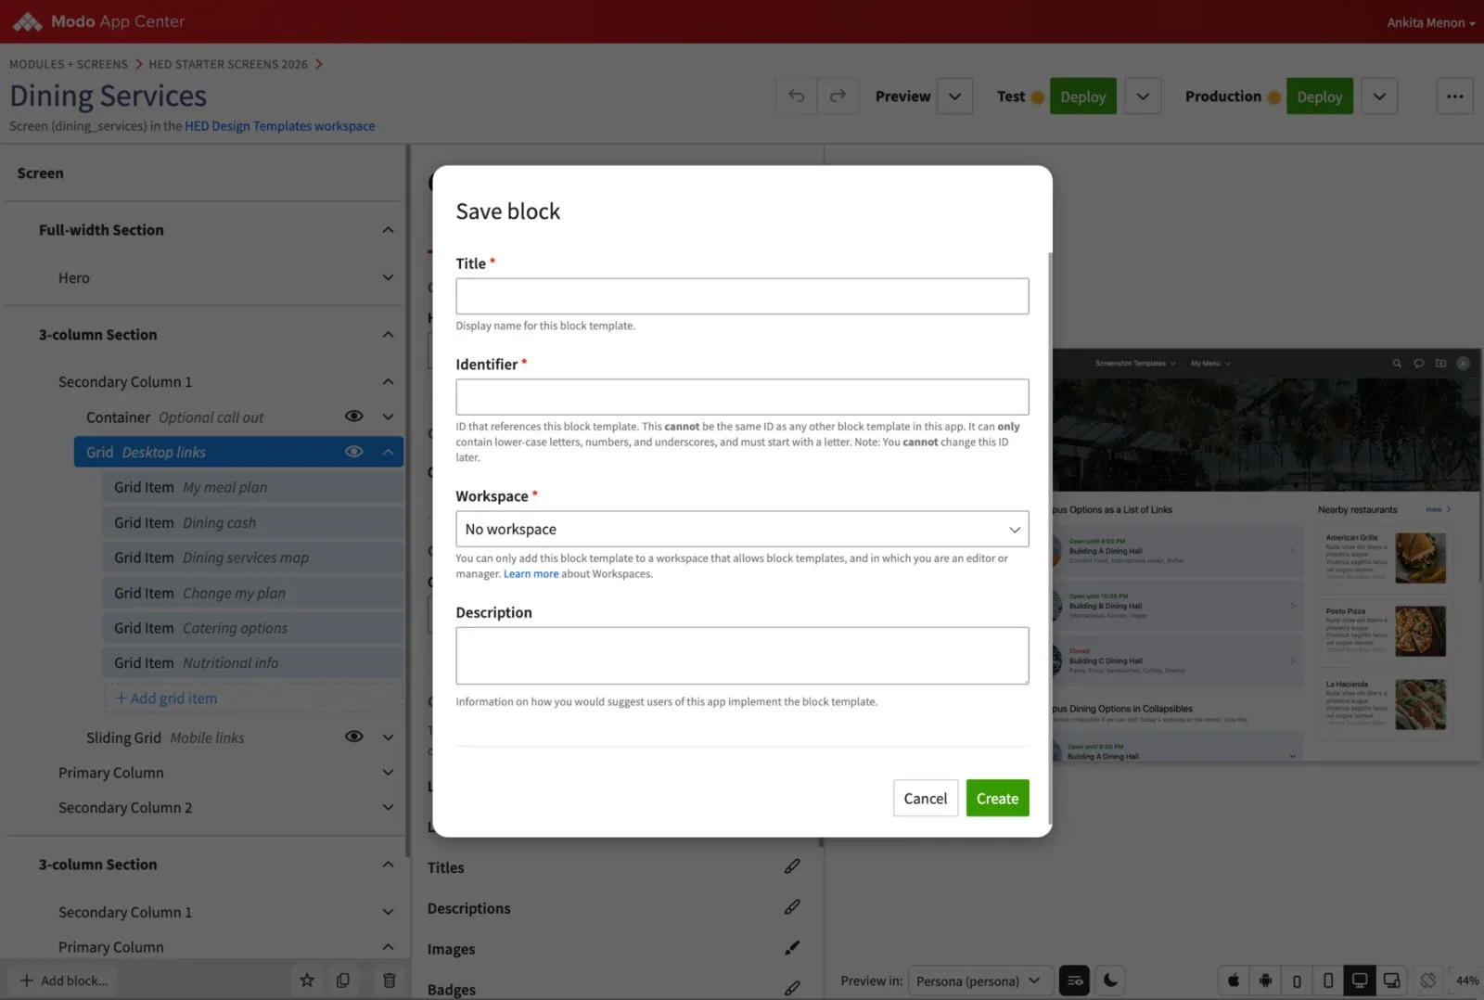Toggle visibility eye for Container Optional call out
1484x1000 pixels.
(354, 417)
